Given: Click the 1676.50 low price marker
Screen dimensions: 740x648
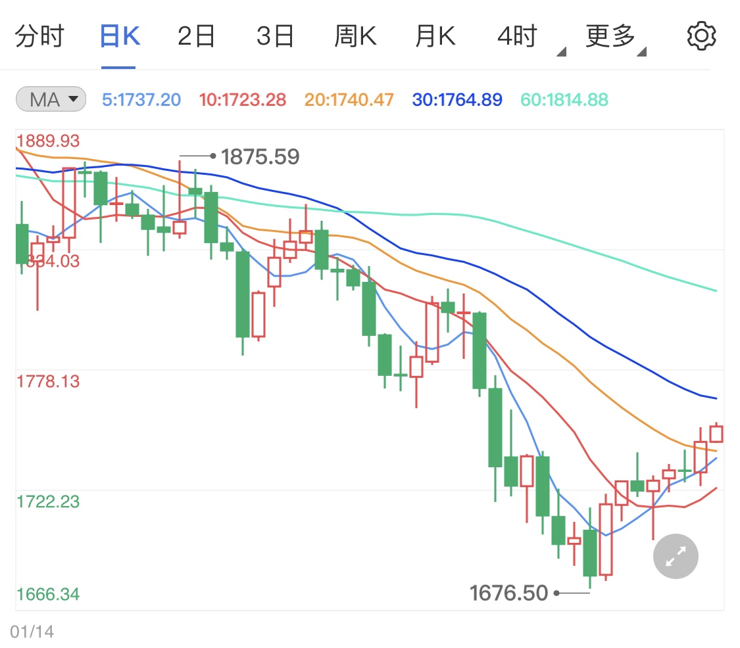Looking at the screenshot, I should click(x=508, y=593).
